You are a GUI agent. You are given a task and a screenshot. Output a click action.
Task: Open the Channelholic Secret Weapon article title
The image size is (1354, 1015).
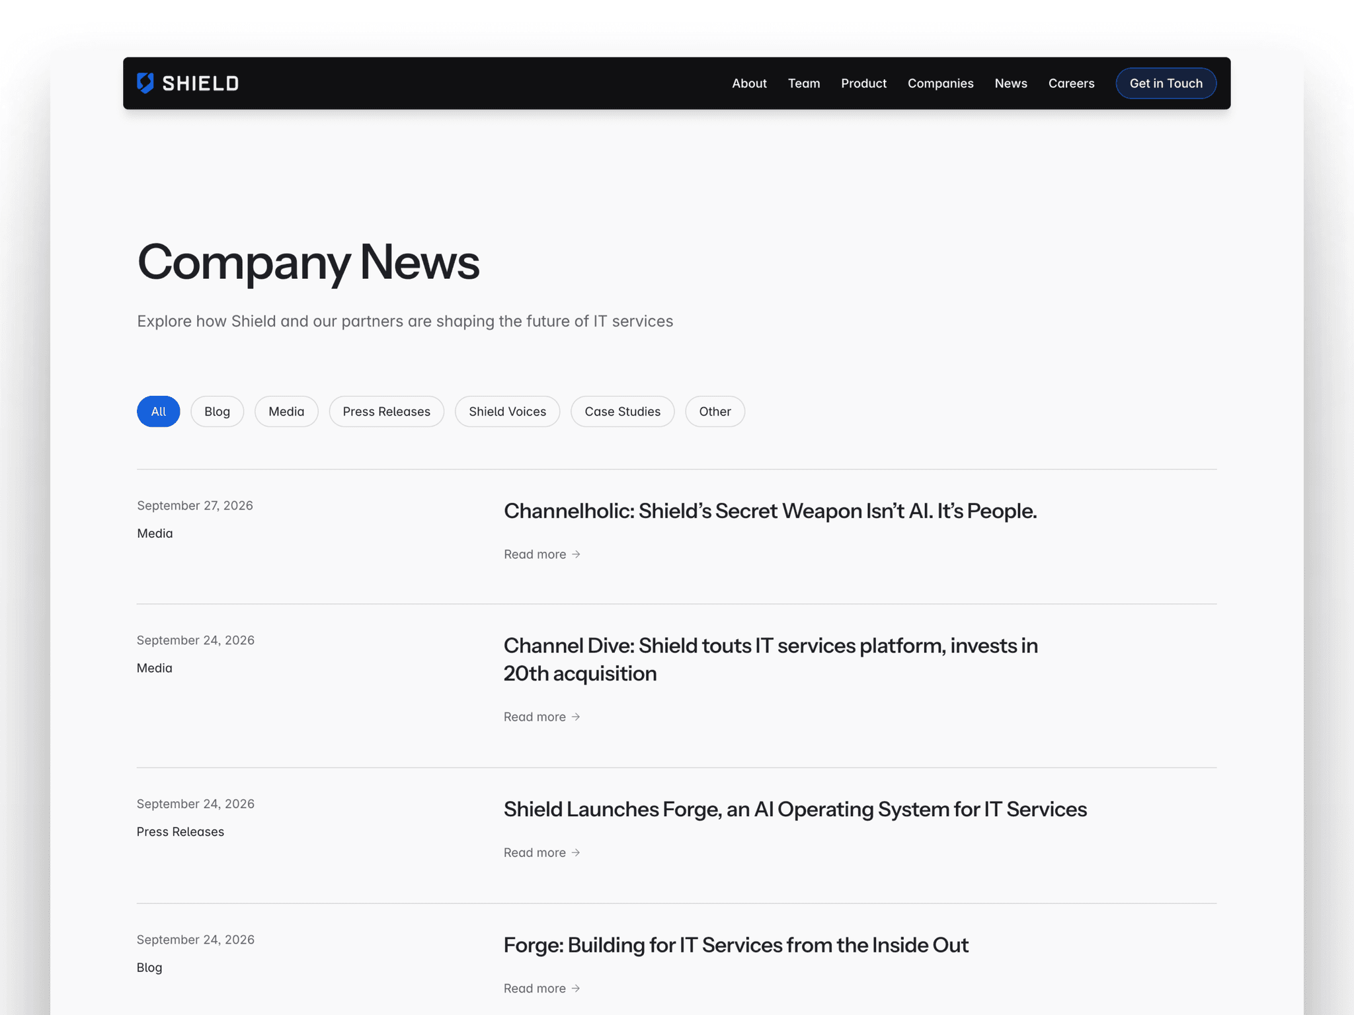point(770,511)
